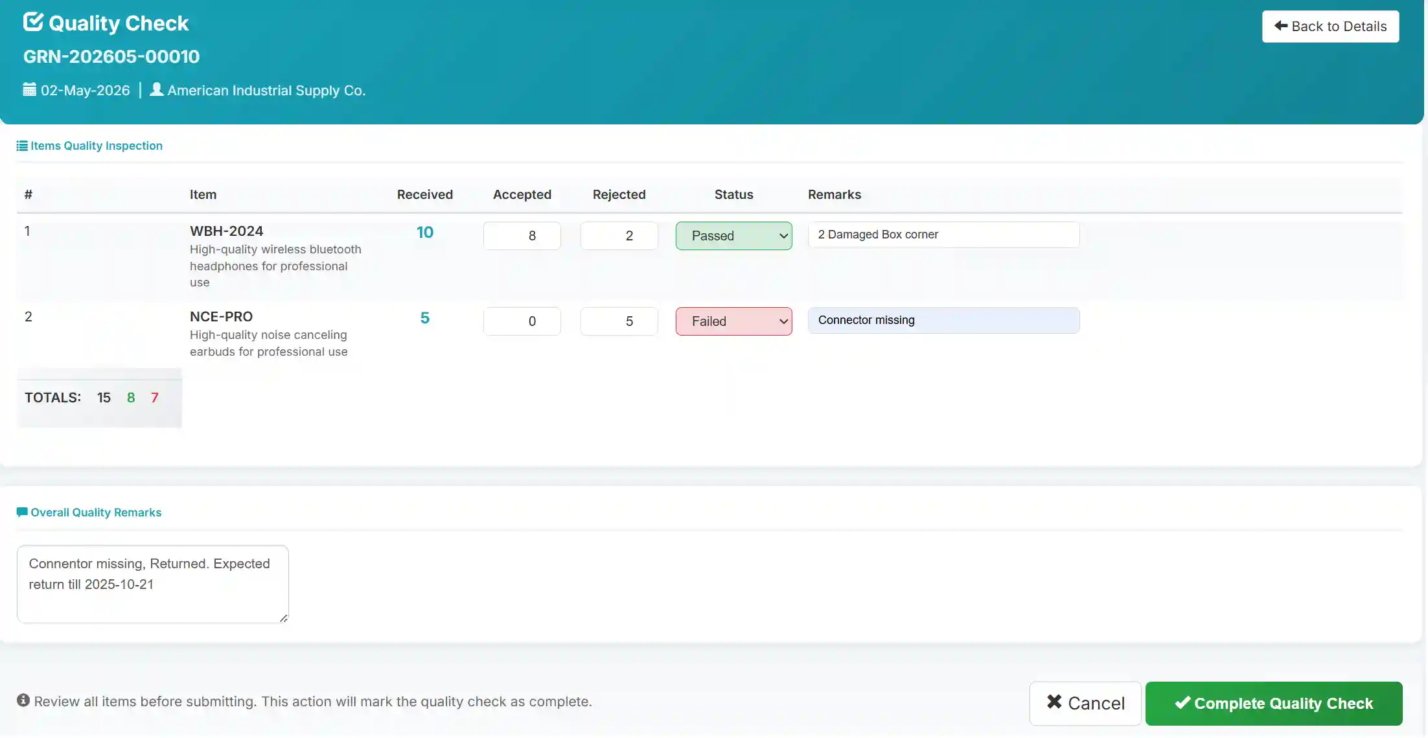Click the Items Quality Inspection heading
The width and height of the screenshot is (1428, 738).
click(x=97, y=146)
